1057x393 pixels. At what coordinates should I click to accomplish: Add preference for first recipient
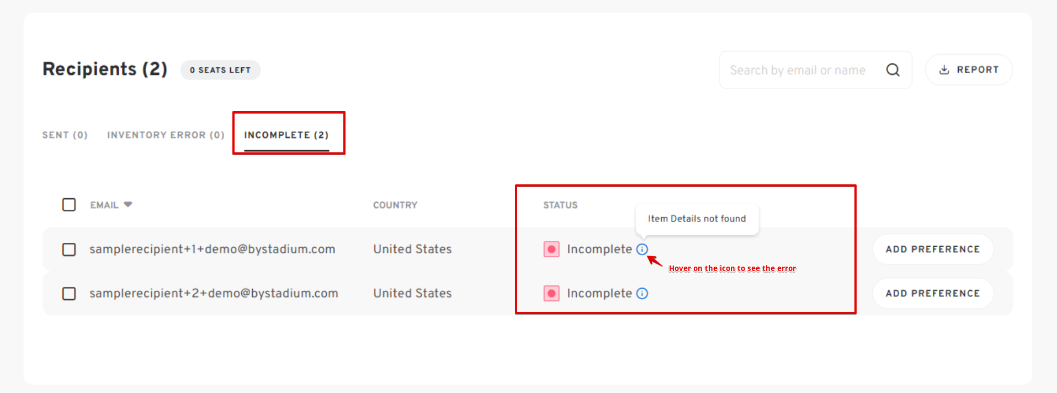click(933, 249)
